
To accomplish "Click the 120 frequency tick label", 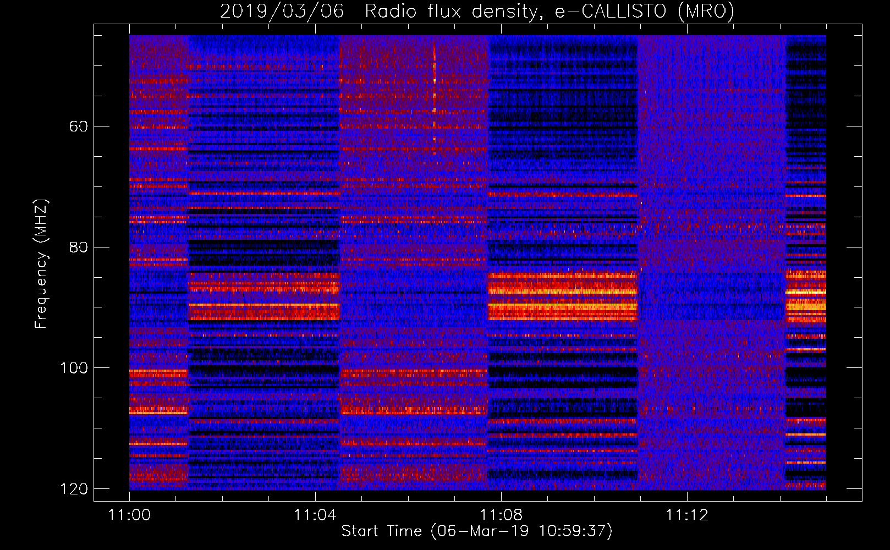I will coord(74,489).
